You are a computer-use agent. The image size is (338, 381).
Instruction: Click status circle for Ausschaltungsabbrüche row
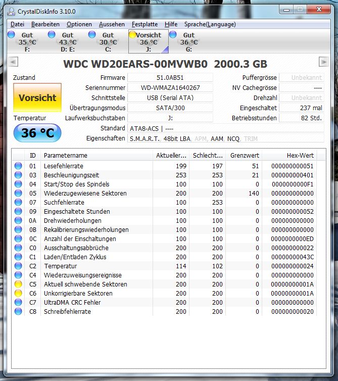(x=18, y=248)
